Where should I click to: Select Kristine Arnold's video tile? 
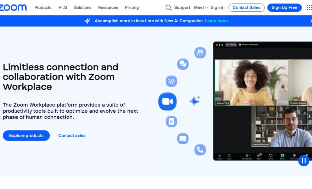click(301, 83)
